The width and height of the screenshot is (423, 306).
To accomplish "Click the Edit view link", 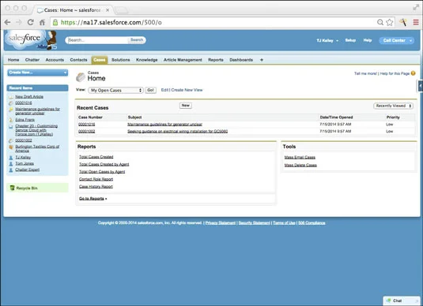I will pyautogui.click(x=164, y=90).
